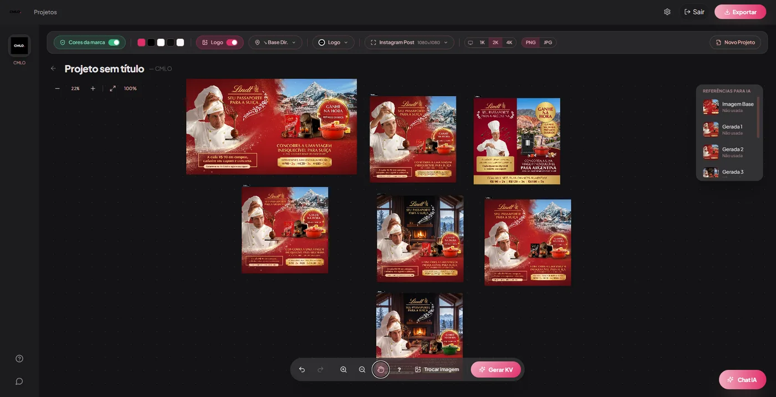Select Gerada 3 reference item
This screenshot has width=776, height=397.
coord(728,172)
